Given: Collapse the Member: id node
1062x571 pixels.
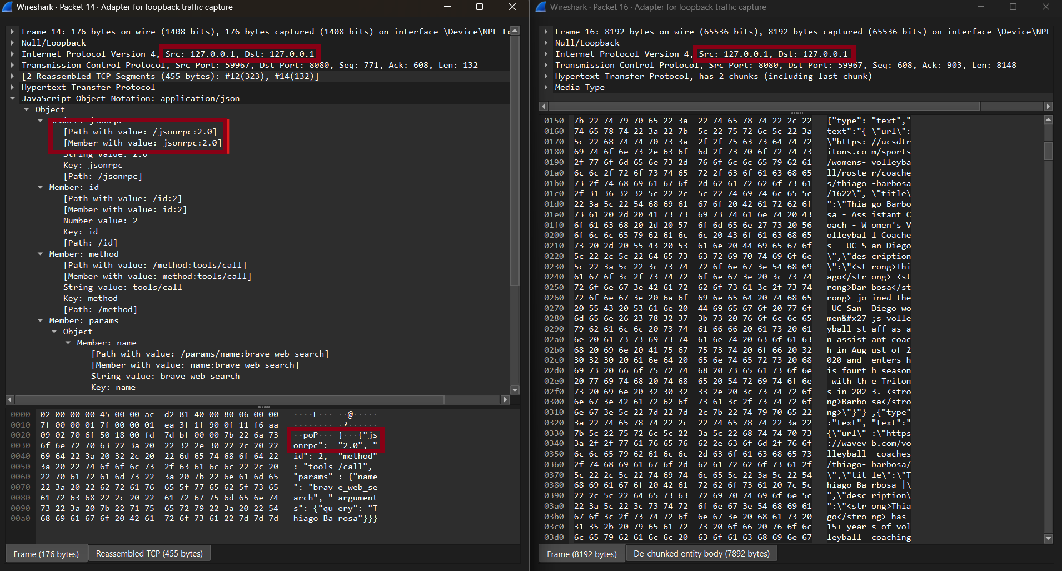Looking at the screenshot, I should tap(40, 187).
